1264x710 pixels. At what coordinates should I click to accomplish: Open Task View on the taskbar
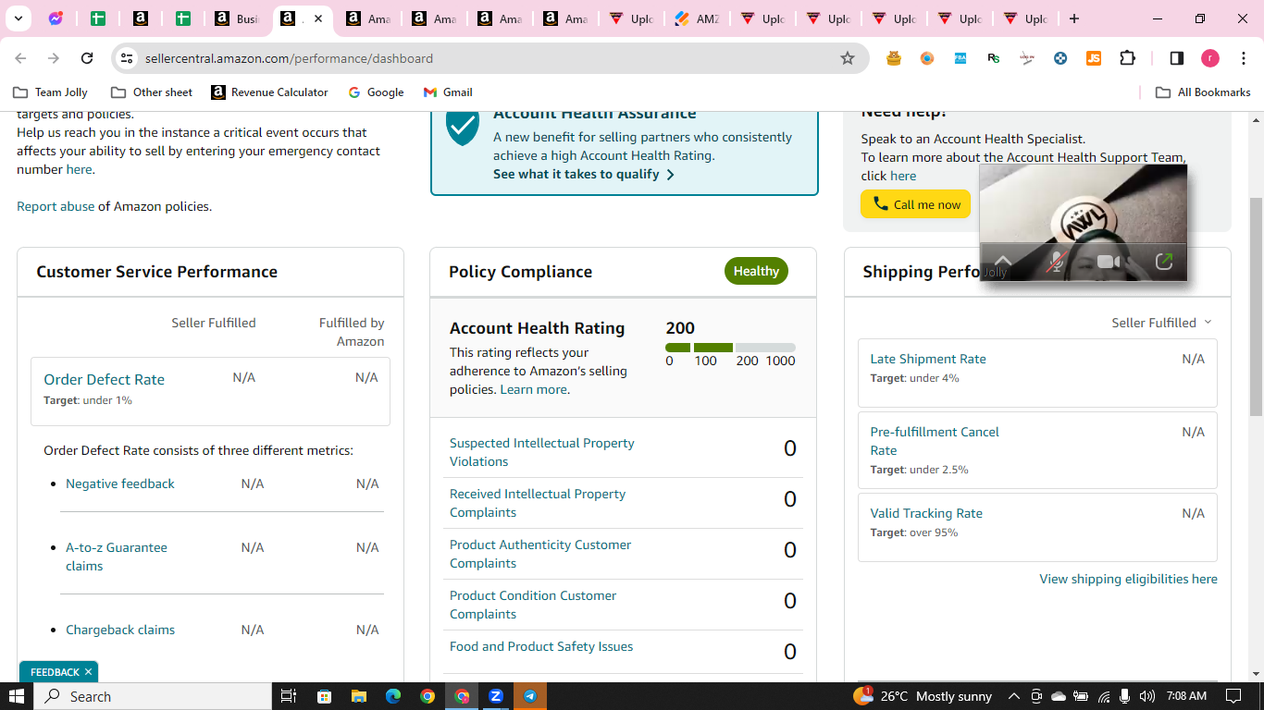coord(288,696)
